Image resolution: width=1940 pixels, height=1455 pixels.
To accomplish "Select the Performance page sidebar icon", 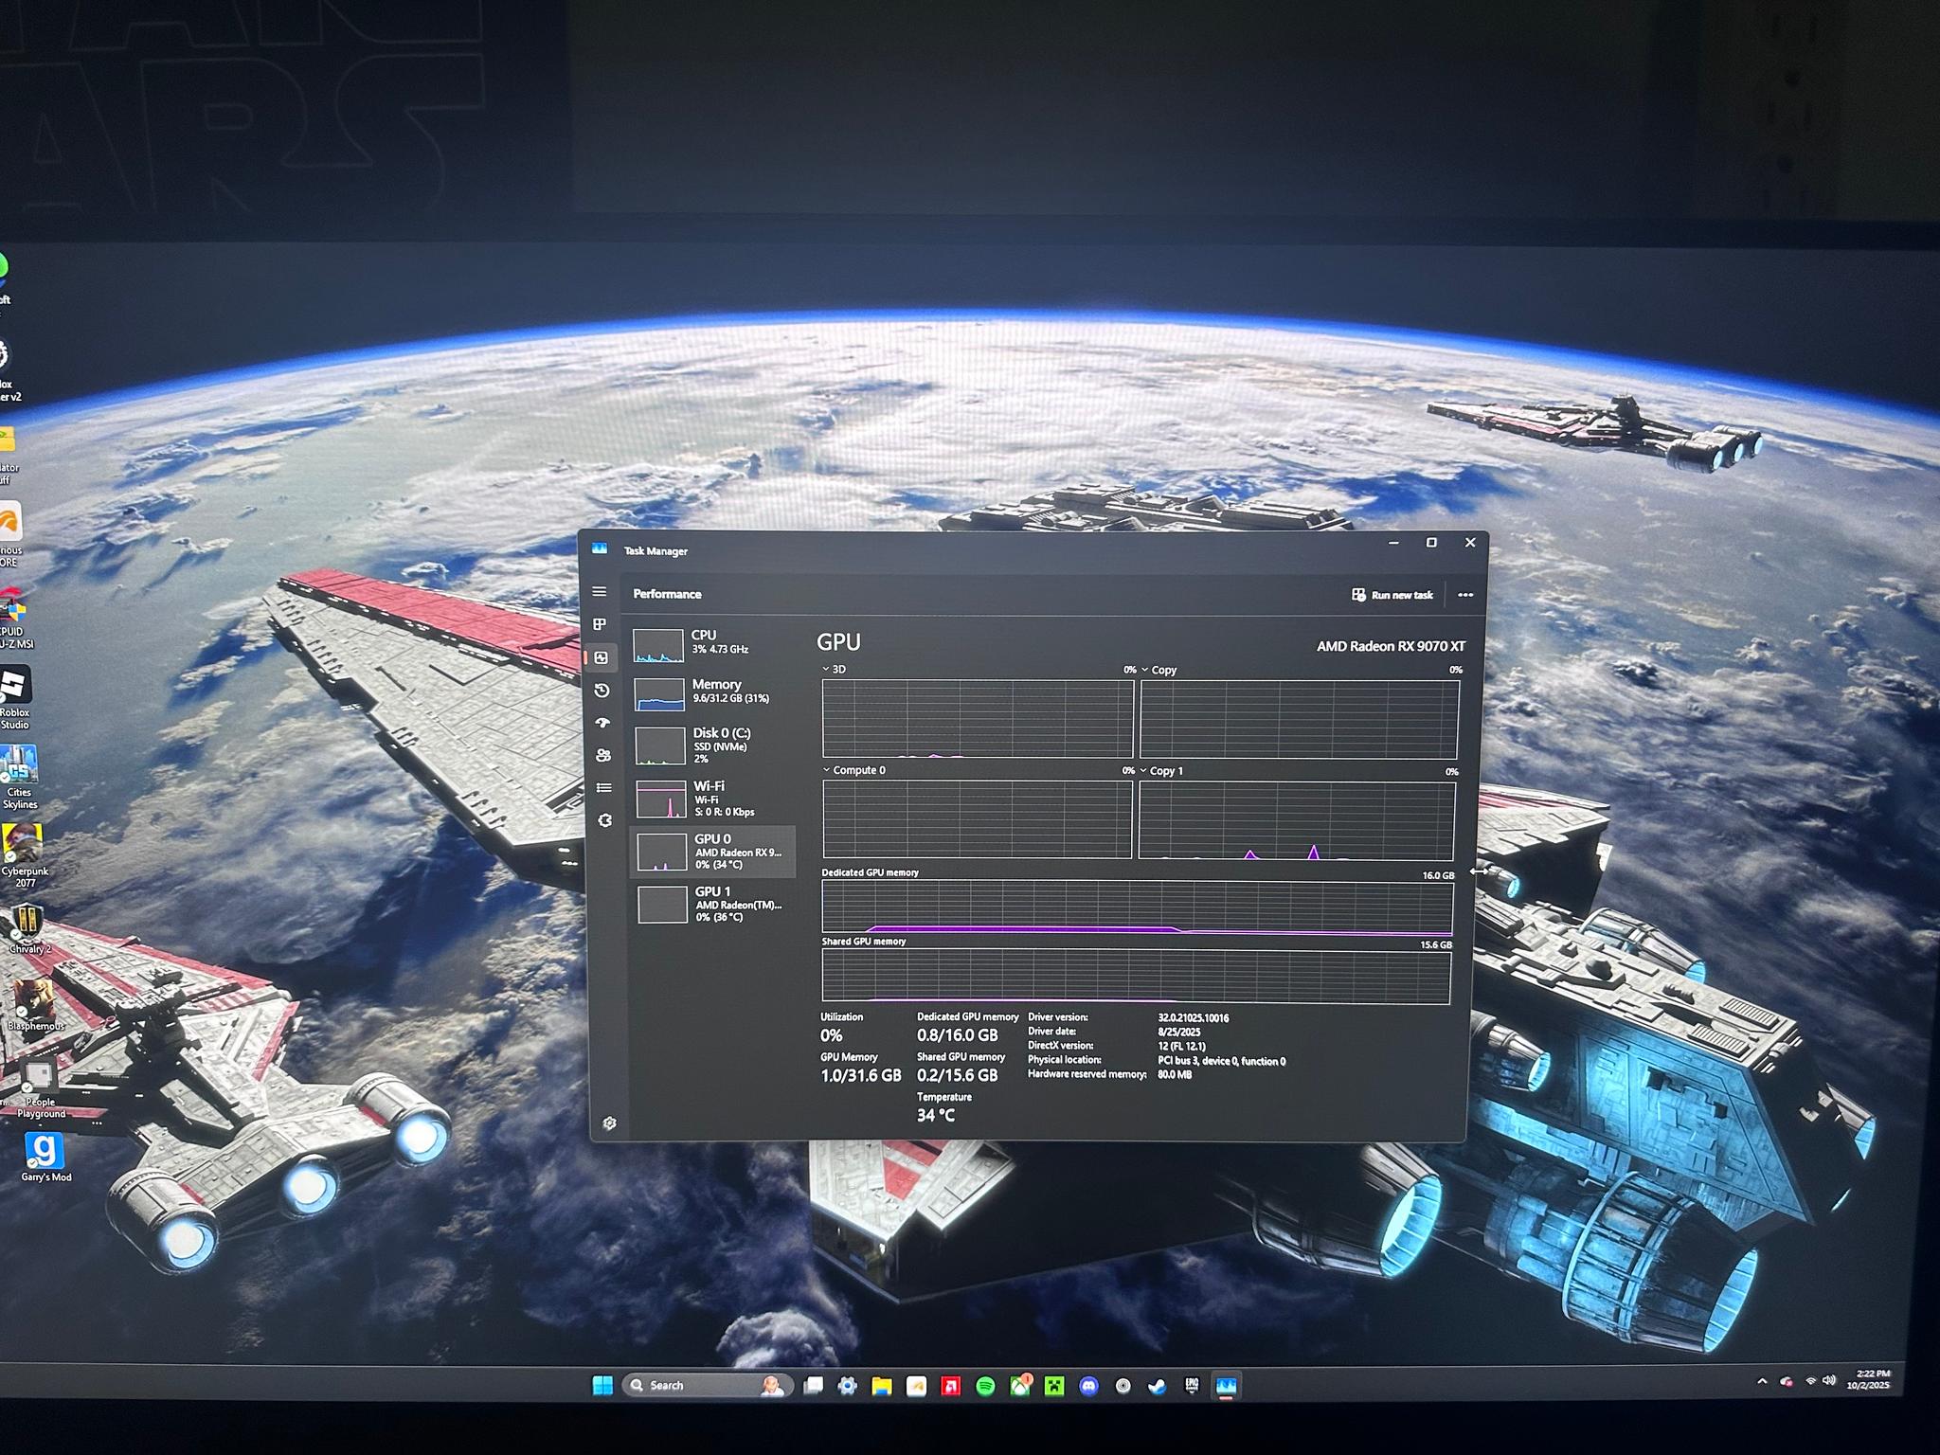I will click(x=601, y=657).
